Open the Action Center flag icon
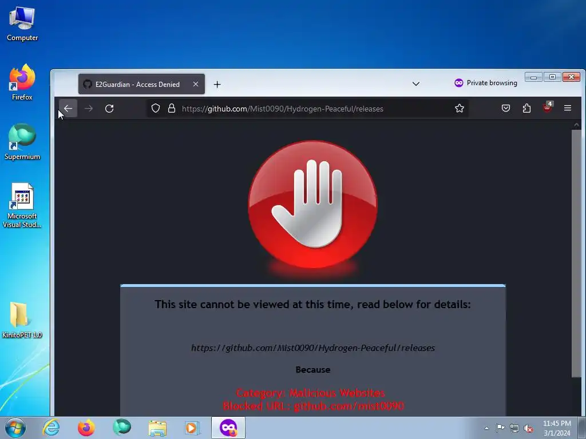This screenshot has height=439, width=586. (500, 428)
